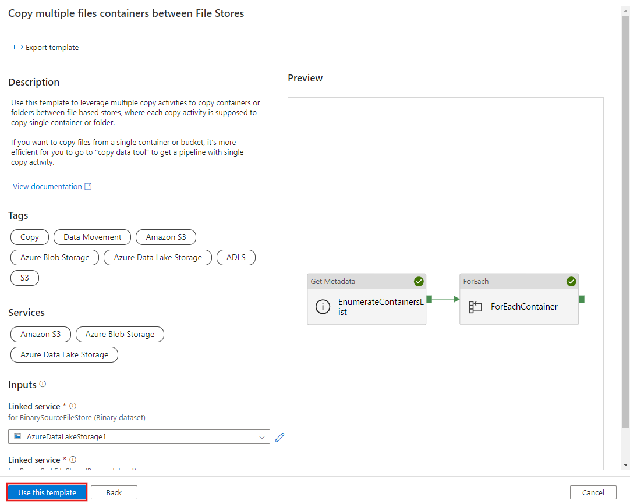Select the Data Movement tag
The height and width of the screenshot is (504, 630).
[x=93, y=237]
